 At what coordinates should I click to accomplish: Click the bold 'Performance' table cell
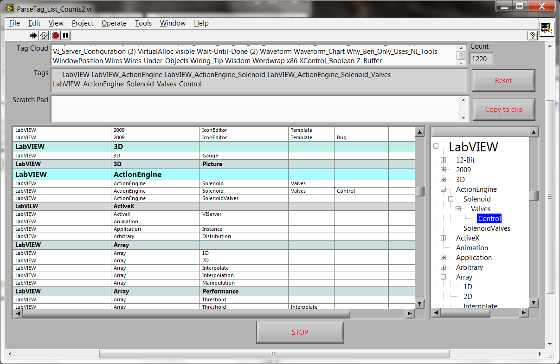[244, 291]
